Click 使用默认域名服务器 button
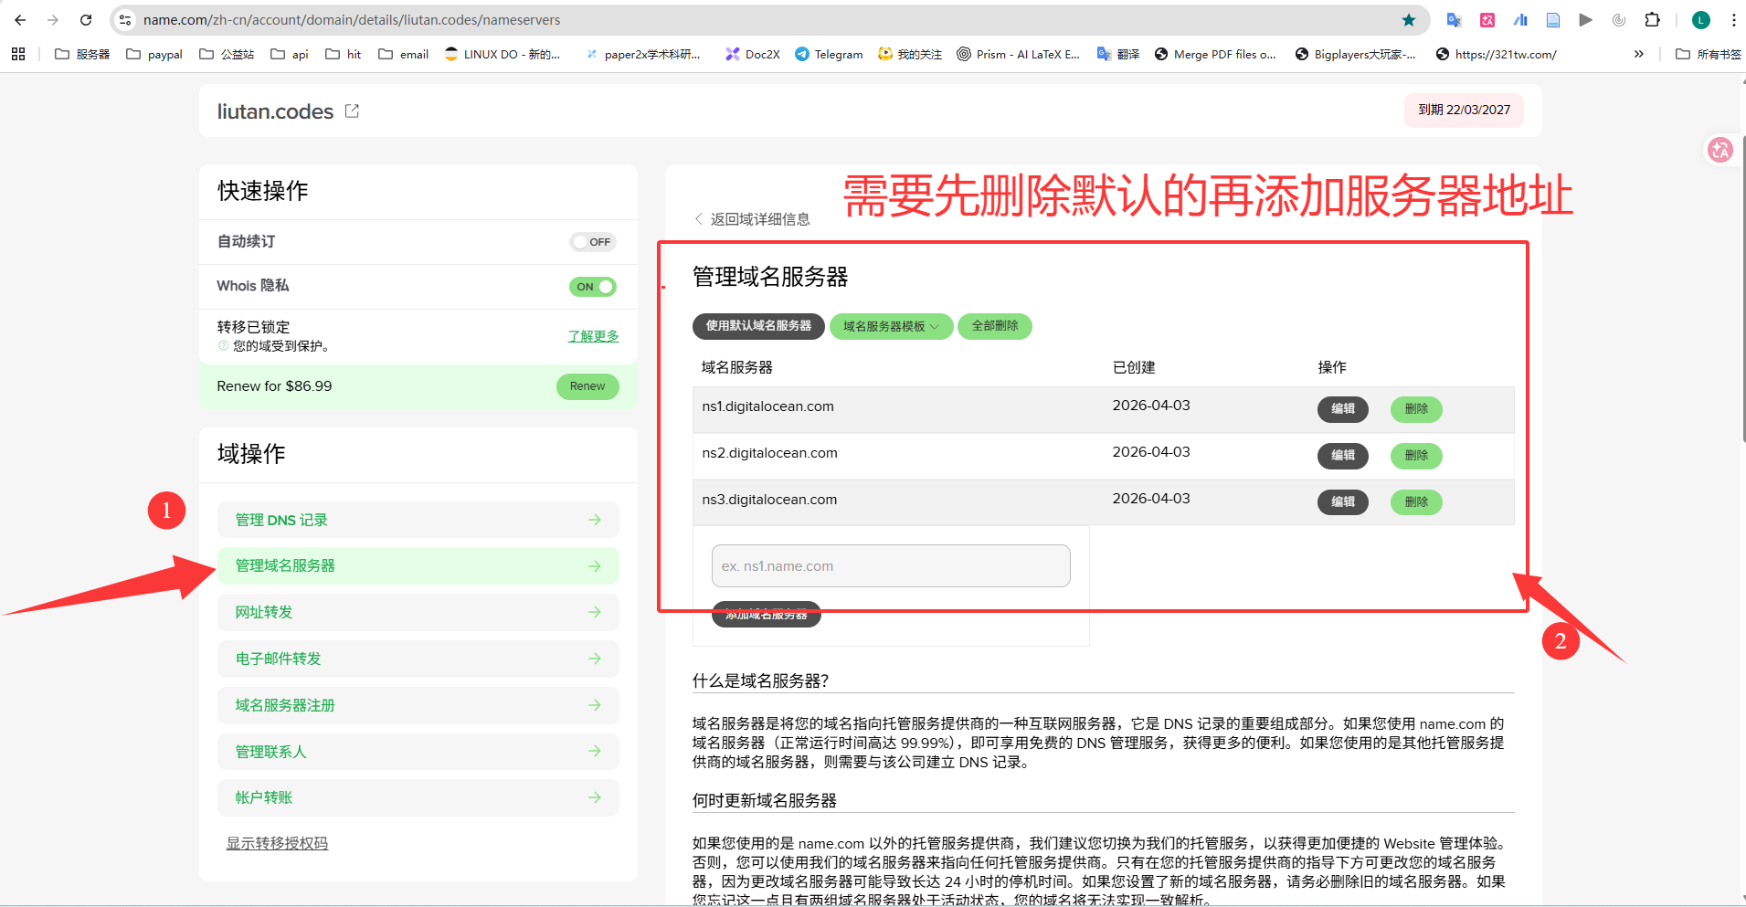Viewport: 1746px width, 907px height. pyautogui.click(x=758, y=326)
